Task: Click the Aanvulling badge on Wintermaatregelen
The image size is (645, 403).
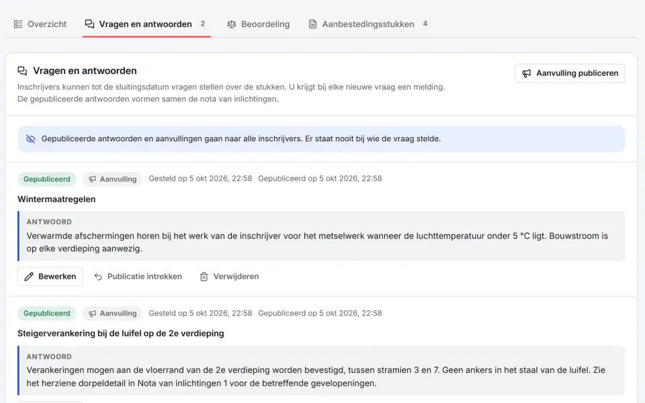Action: (x=112, y=179)
